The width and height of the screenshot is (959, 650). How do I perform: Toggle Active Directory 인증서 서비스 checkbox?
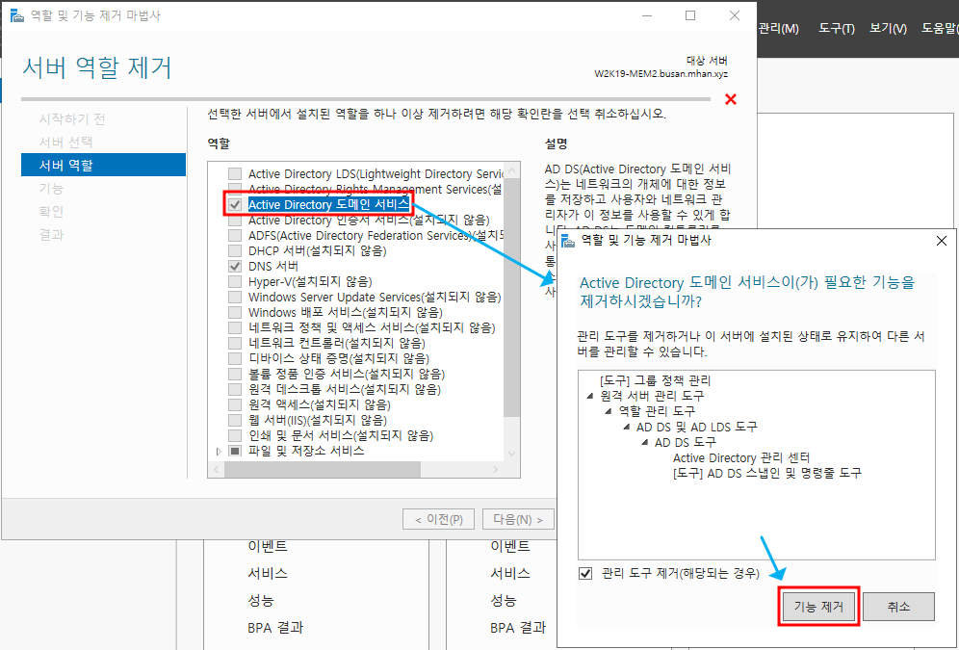click(235, 221)
